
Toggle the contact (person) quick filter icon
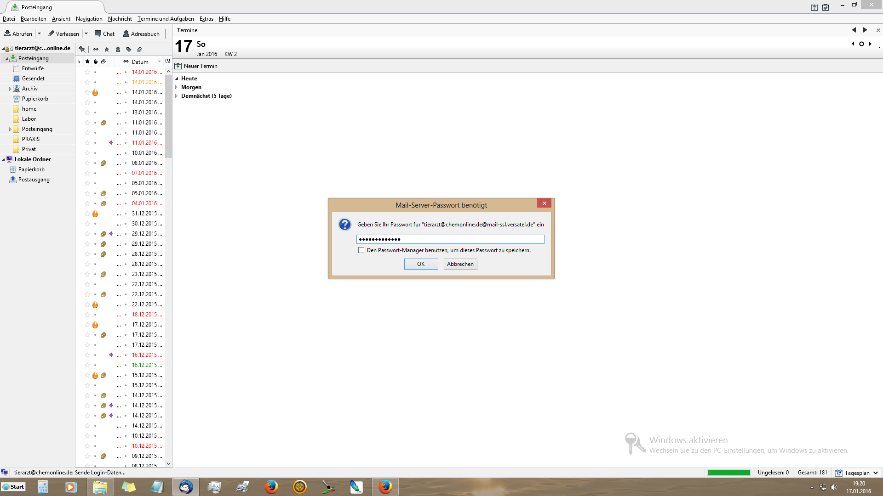(118, 49)
